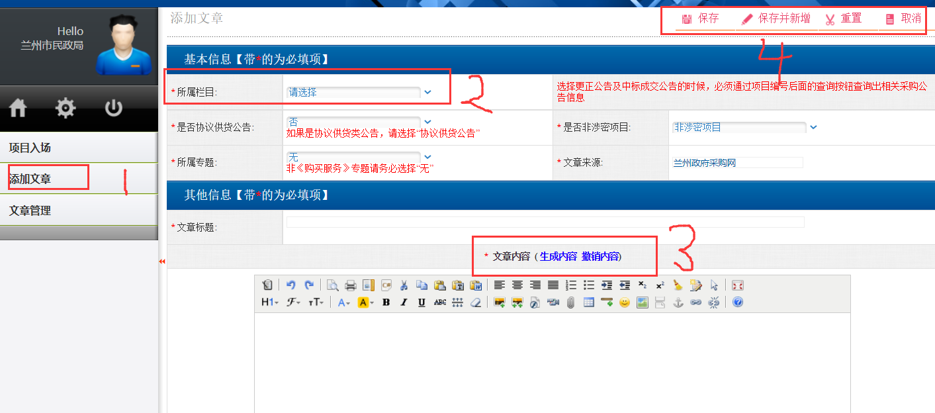Insert an attachment with the paperclip icon
The width and height of the screenshot is (935, 413).
click(x=570, y=302)
